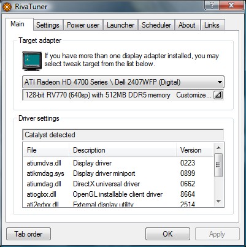
Task: Open the Customize triangle button
Action: click(x=218, y=95)
